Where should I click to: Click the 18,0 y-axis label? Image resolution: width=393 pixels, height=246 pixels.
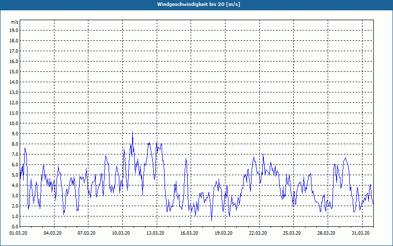14,41
